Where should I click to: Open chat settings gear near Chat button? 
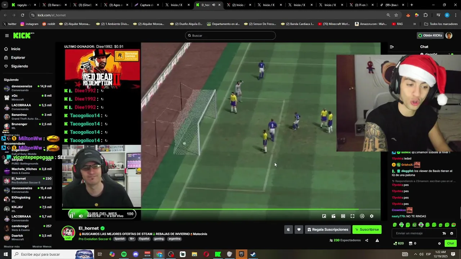click(x=439, y=244)
